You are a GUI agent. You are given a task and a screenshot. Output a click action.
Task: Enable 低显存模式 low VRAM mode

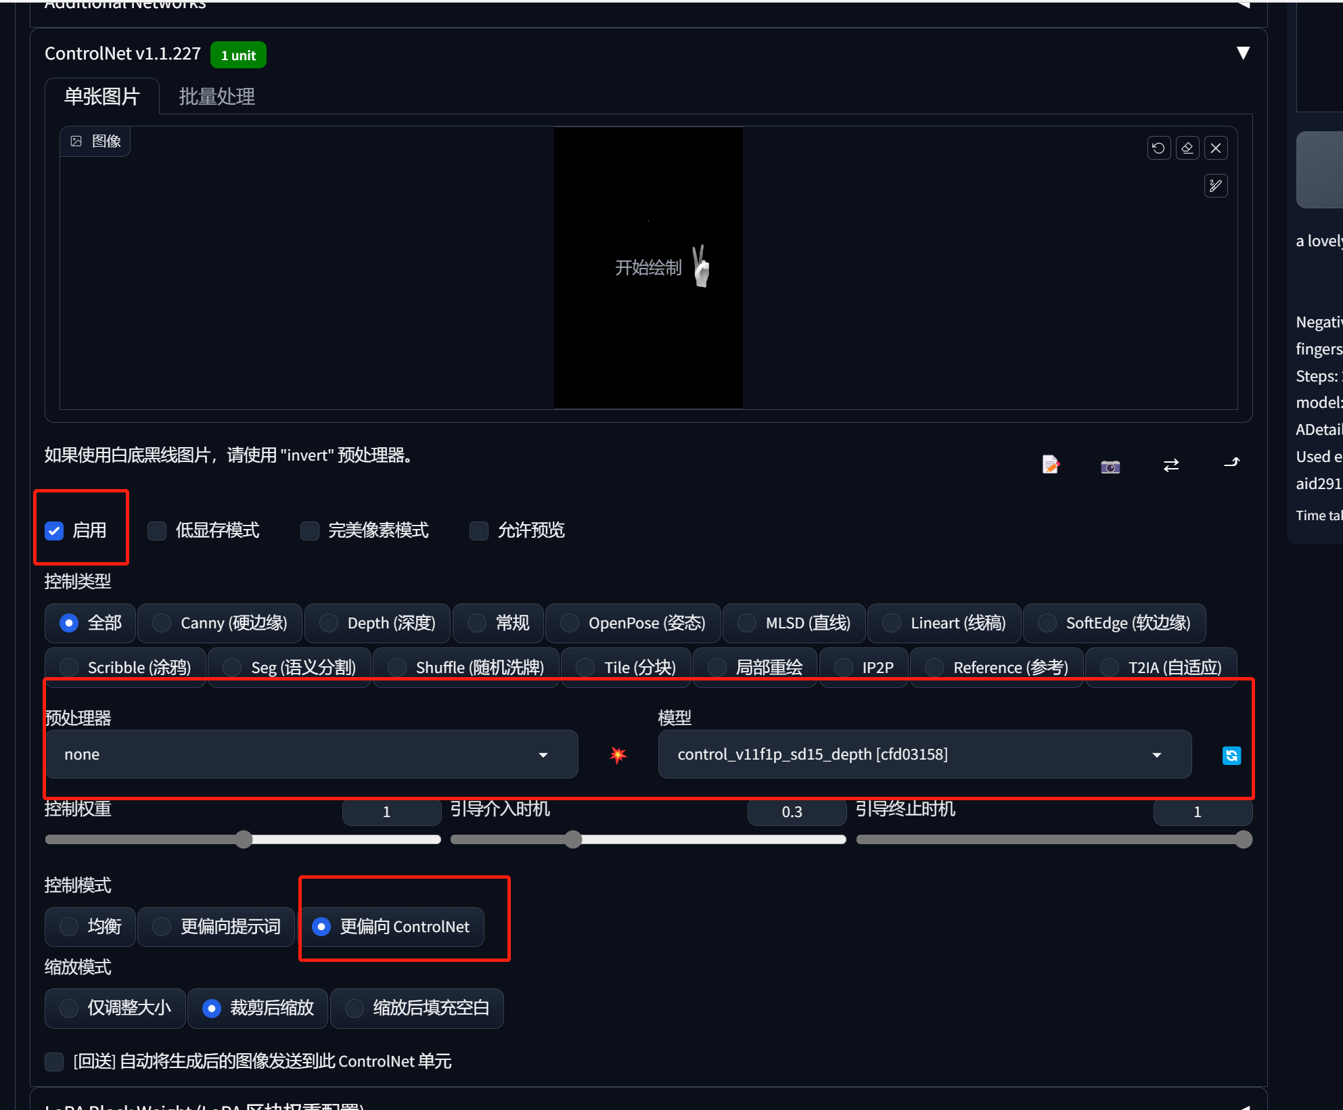(x=156, y=530)
